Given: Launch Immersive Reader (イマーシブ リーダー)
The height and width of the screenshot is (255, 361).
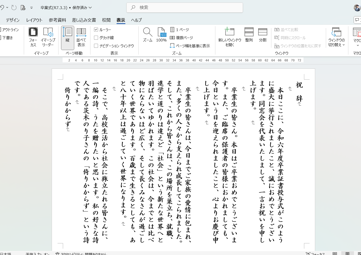Looking at the screenshot, I should (x=48, y=37).
